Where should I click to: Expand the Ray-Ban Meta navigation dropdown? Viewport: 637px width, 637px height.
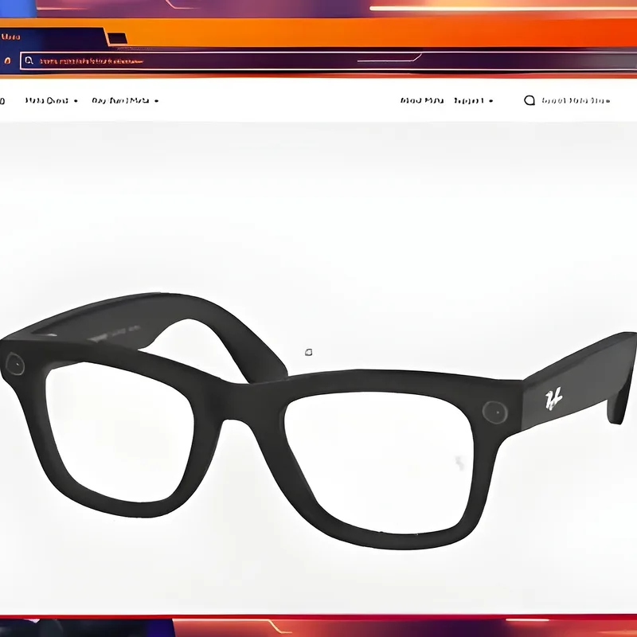125,100
